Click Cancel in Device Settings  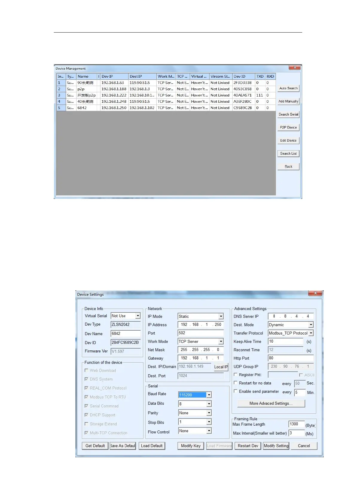304,446
